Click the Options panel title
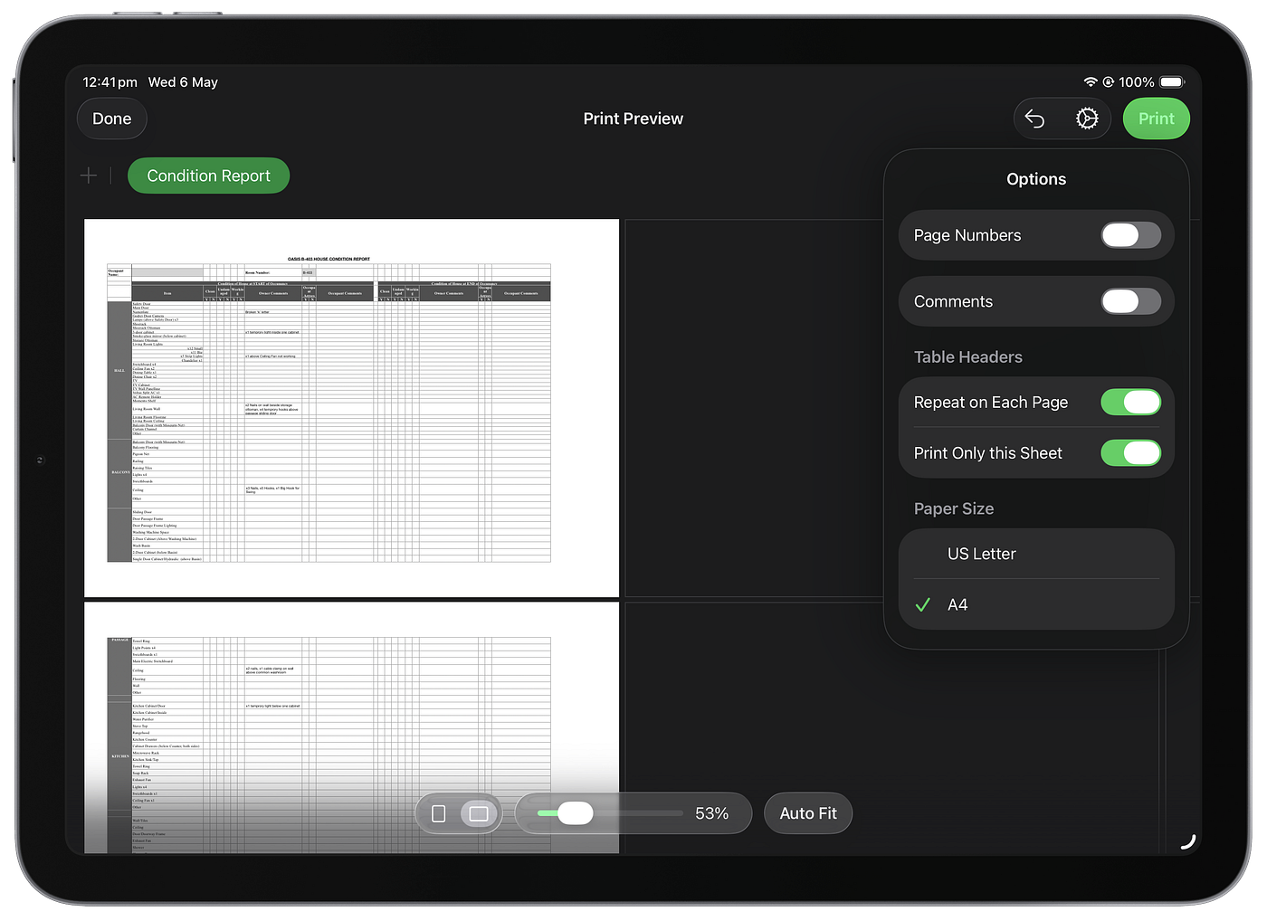 pos(1036,179)
